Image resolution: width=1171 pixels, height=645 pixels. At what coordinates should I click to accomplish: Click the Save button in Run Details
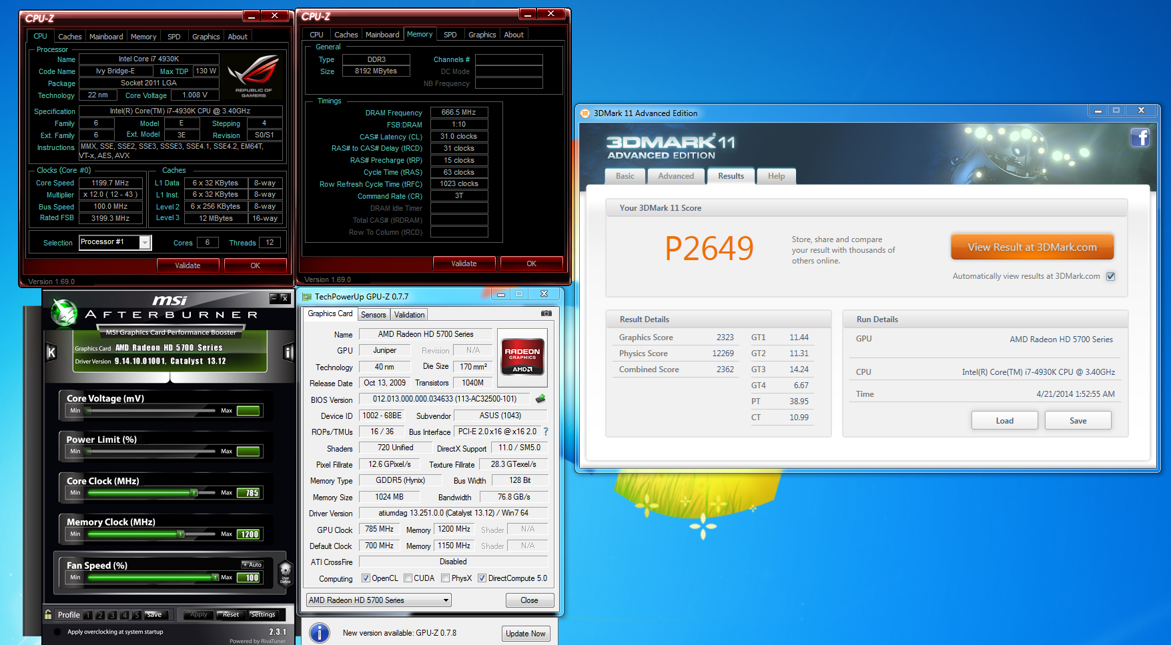(x=1078, y=421)
